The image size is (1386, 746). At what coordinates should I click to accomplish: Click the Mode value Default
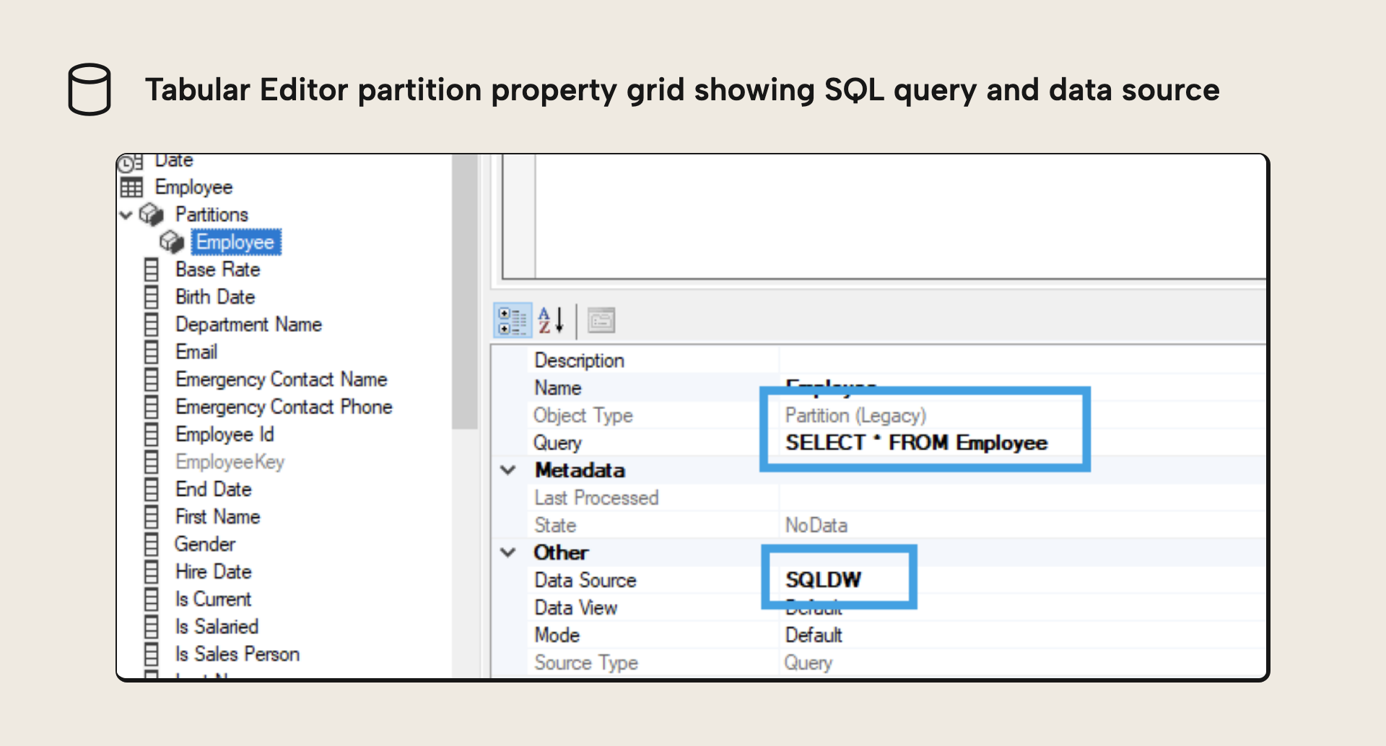(814, 636)
